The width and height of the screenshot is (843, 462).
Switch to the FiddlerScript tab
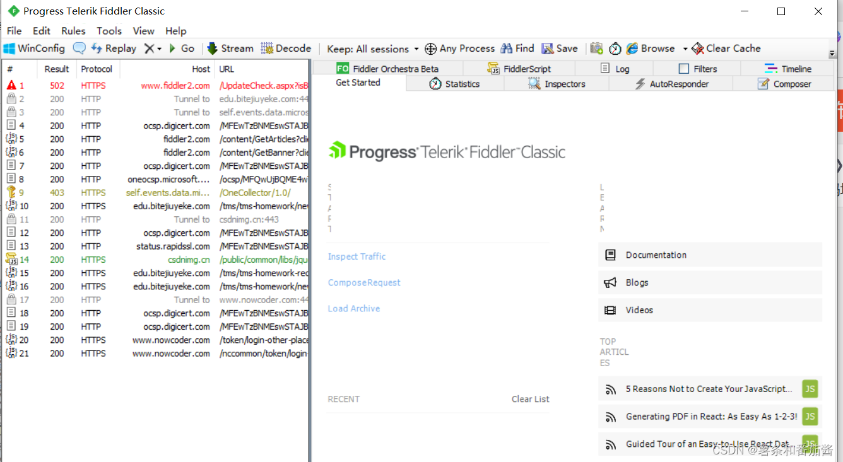pyautogui.click(x=519, y=69)
